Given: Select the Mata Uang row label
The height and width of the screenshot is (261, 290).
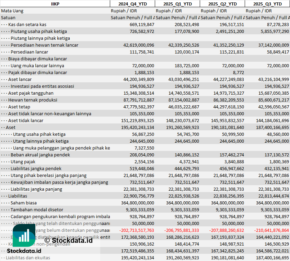Looking at the screenshot, I should tap(12, 11).
